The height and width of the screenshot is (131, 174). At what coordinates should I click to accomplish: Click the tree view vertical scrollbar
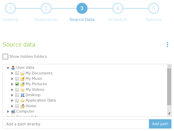click(169, 87)
